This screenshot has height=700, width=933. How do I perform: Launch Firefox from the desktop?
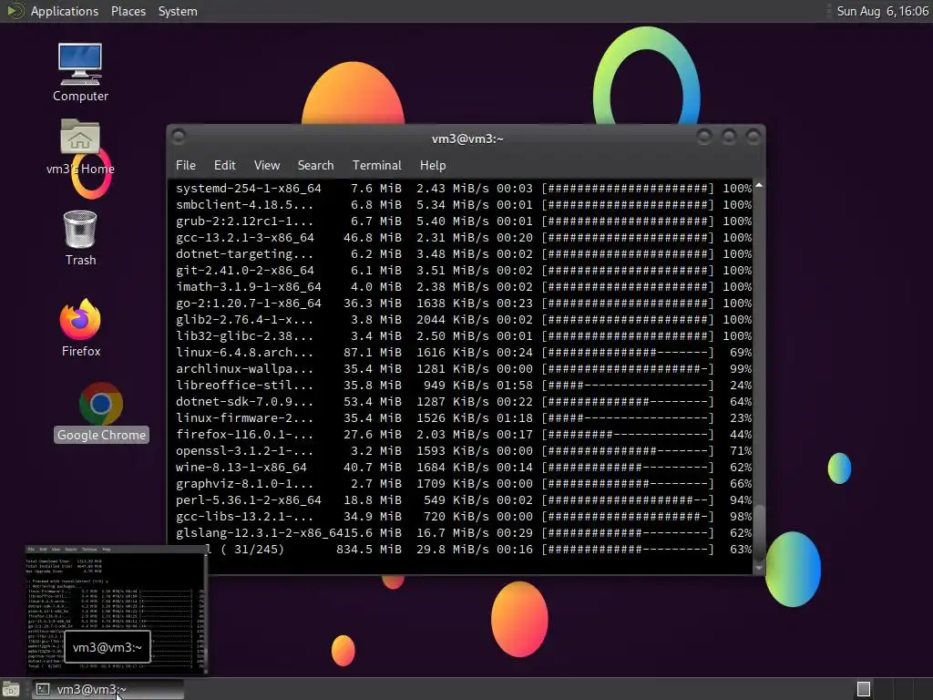(x=80, y=328)
